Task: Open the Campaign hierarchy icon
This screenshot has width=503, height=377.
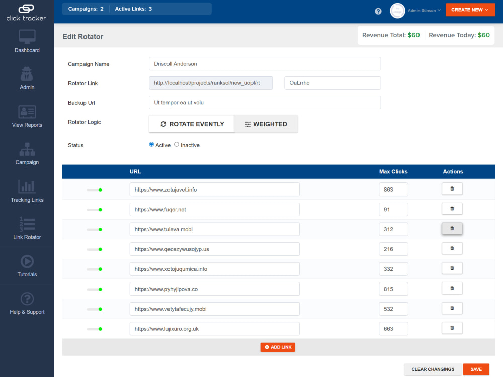Action: tap(27, 149)
